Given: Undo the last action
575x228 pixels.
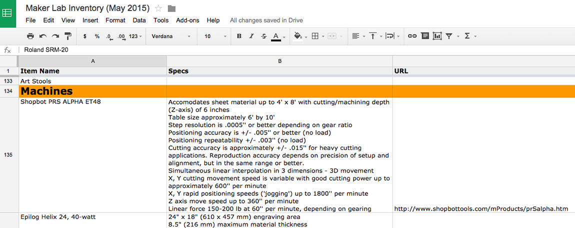Looking at the screenshot, I should click(x=43, y=36).
